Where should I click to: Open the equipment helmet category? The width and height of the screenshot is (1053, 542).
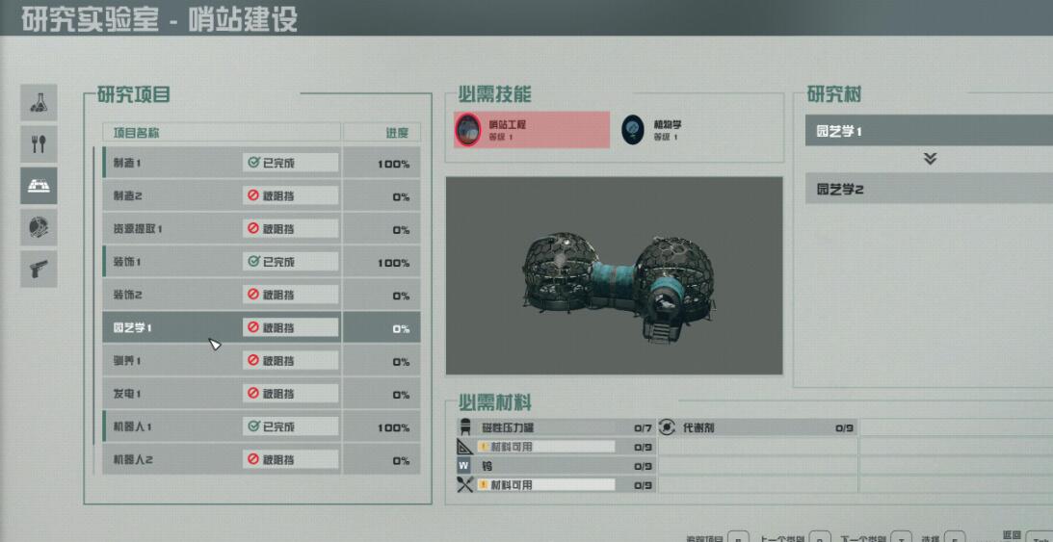click(39, 227)
